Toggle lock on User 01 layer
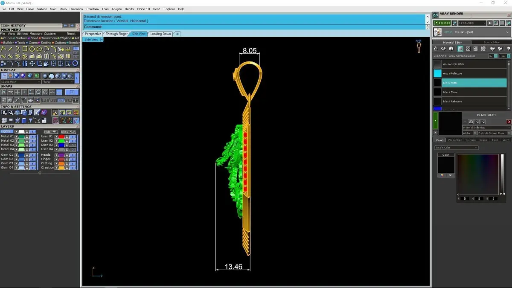Image resolution: width=512 pixels, height=288 pixels. 67,137
